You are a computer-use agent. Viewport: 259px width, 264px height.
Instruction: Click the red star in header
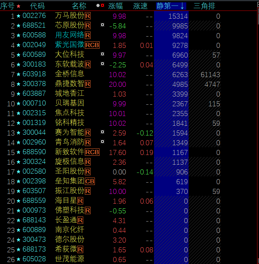pyautogui.click(x=19, y=6)
